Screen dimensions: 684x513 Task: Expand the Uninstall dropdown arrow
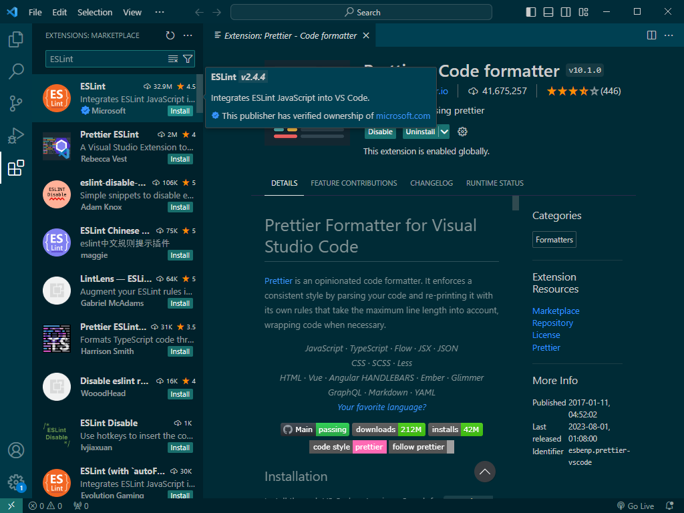[x=444, y=132]
